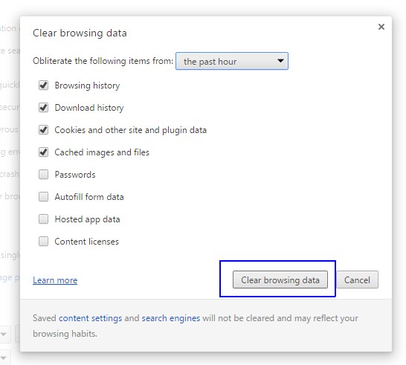Screen dimensions: 406x365
Task: Uncheck the Download history checkbox
Action: [x=43, y=108]
